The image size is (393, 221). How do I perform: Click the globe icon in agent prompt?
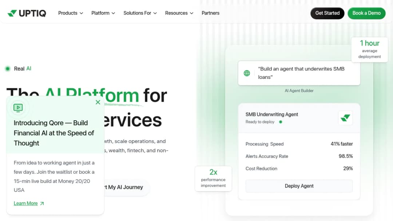[x=247, y=73]
